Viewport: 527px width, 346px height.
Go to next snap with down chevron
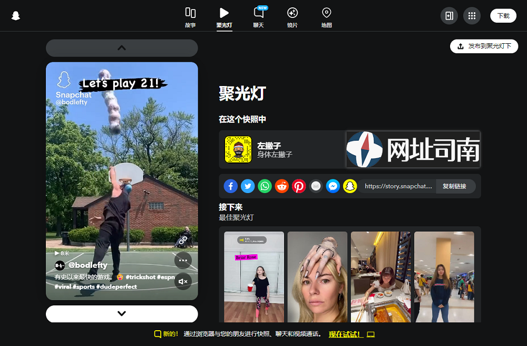[122, 313]
